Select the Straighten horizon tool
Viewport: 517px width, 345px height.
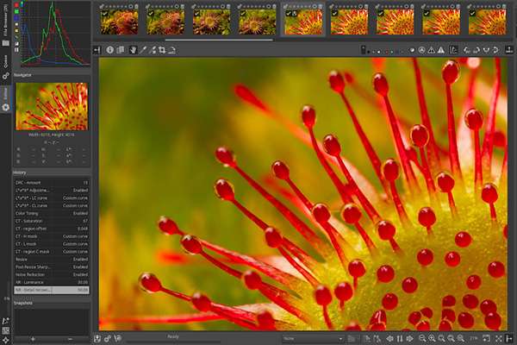coord(171,50)
